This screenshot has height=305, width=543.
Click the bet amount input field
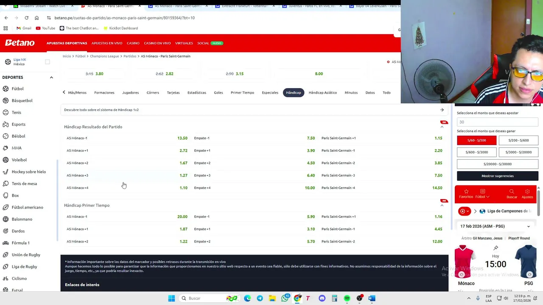click(x=498, y=122)
